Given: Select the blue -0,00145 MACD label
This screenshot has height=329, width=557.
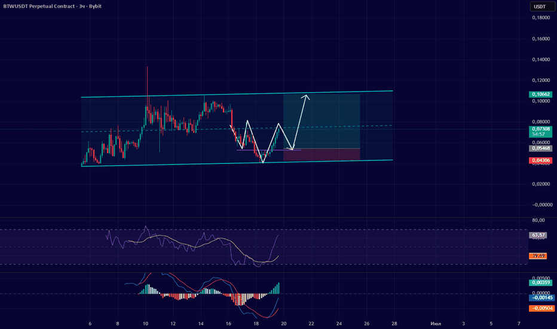Looking at the screenshot, I should coord(541,298).
